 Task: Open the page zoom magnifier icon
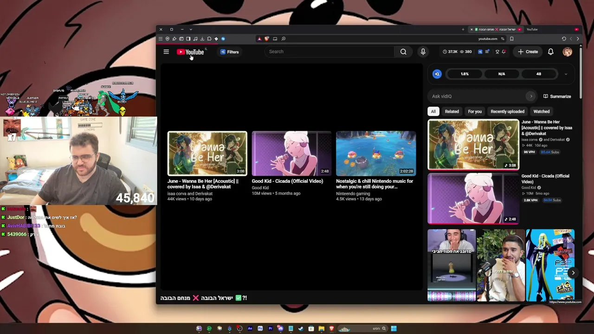pos(284,39)
